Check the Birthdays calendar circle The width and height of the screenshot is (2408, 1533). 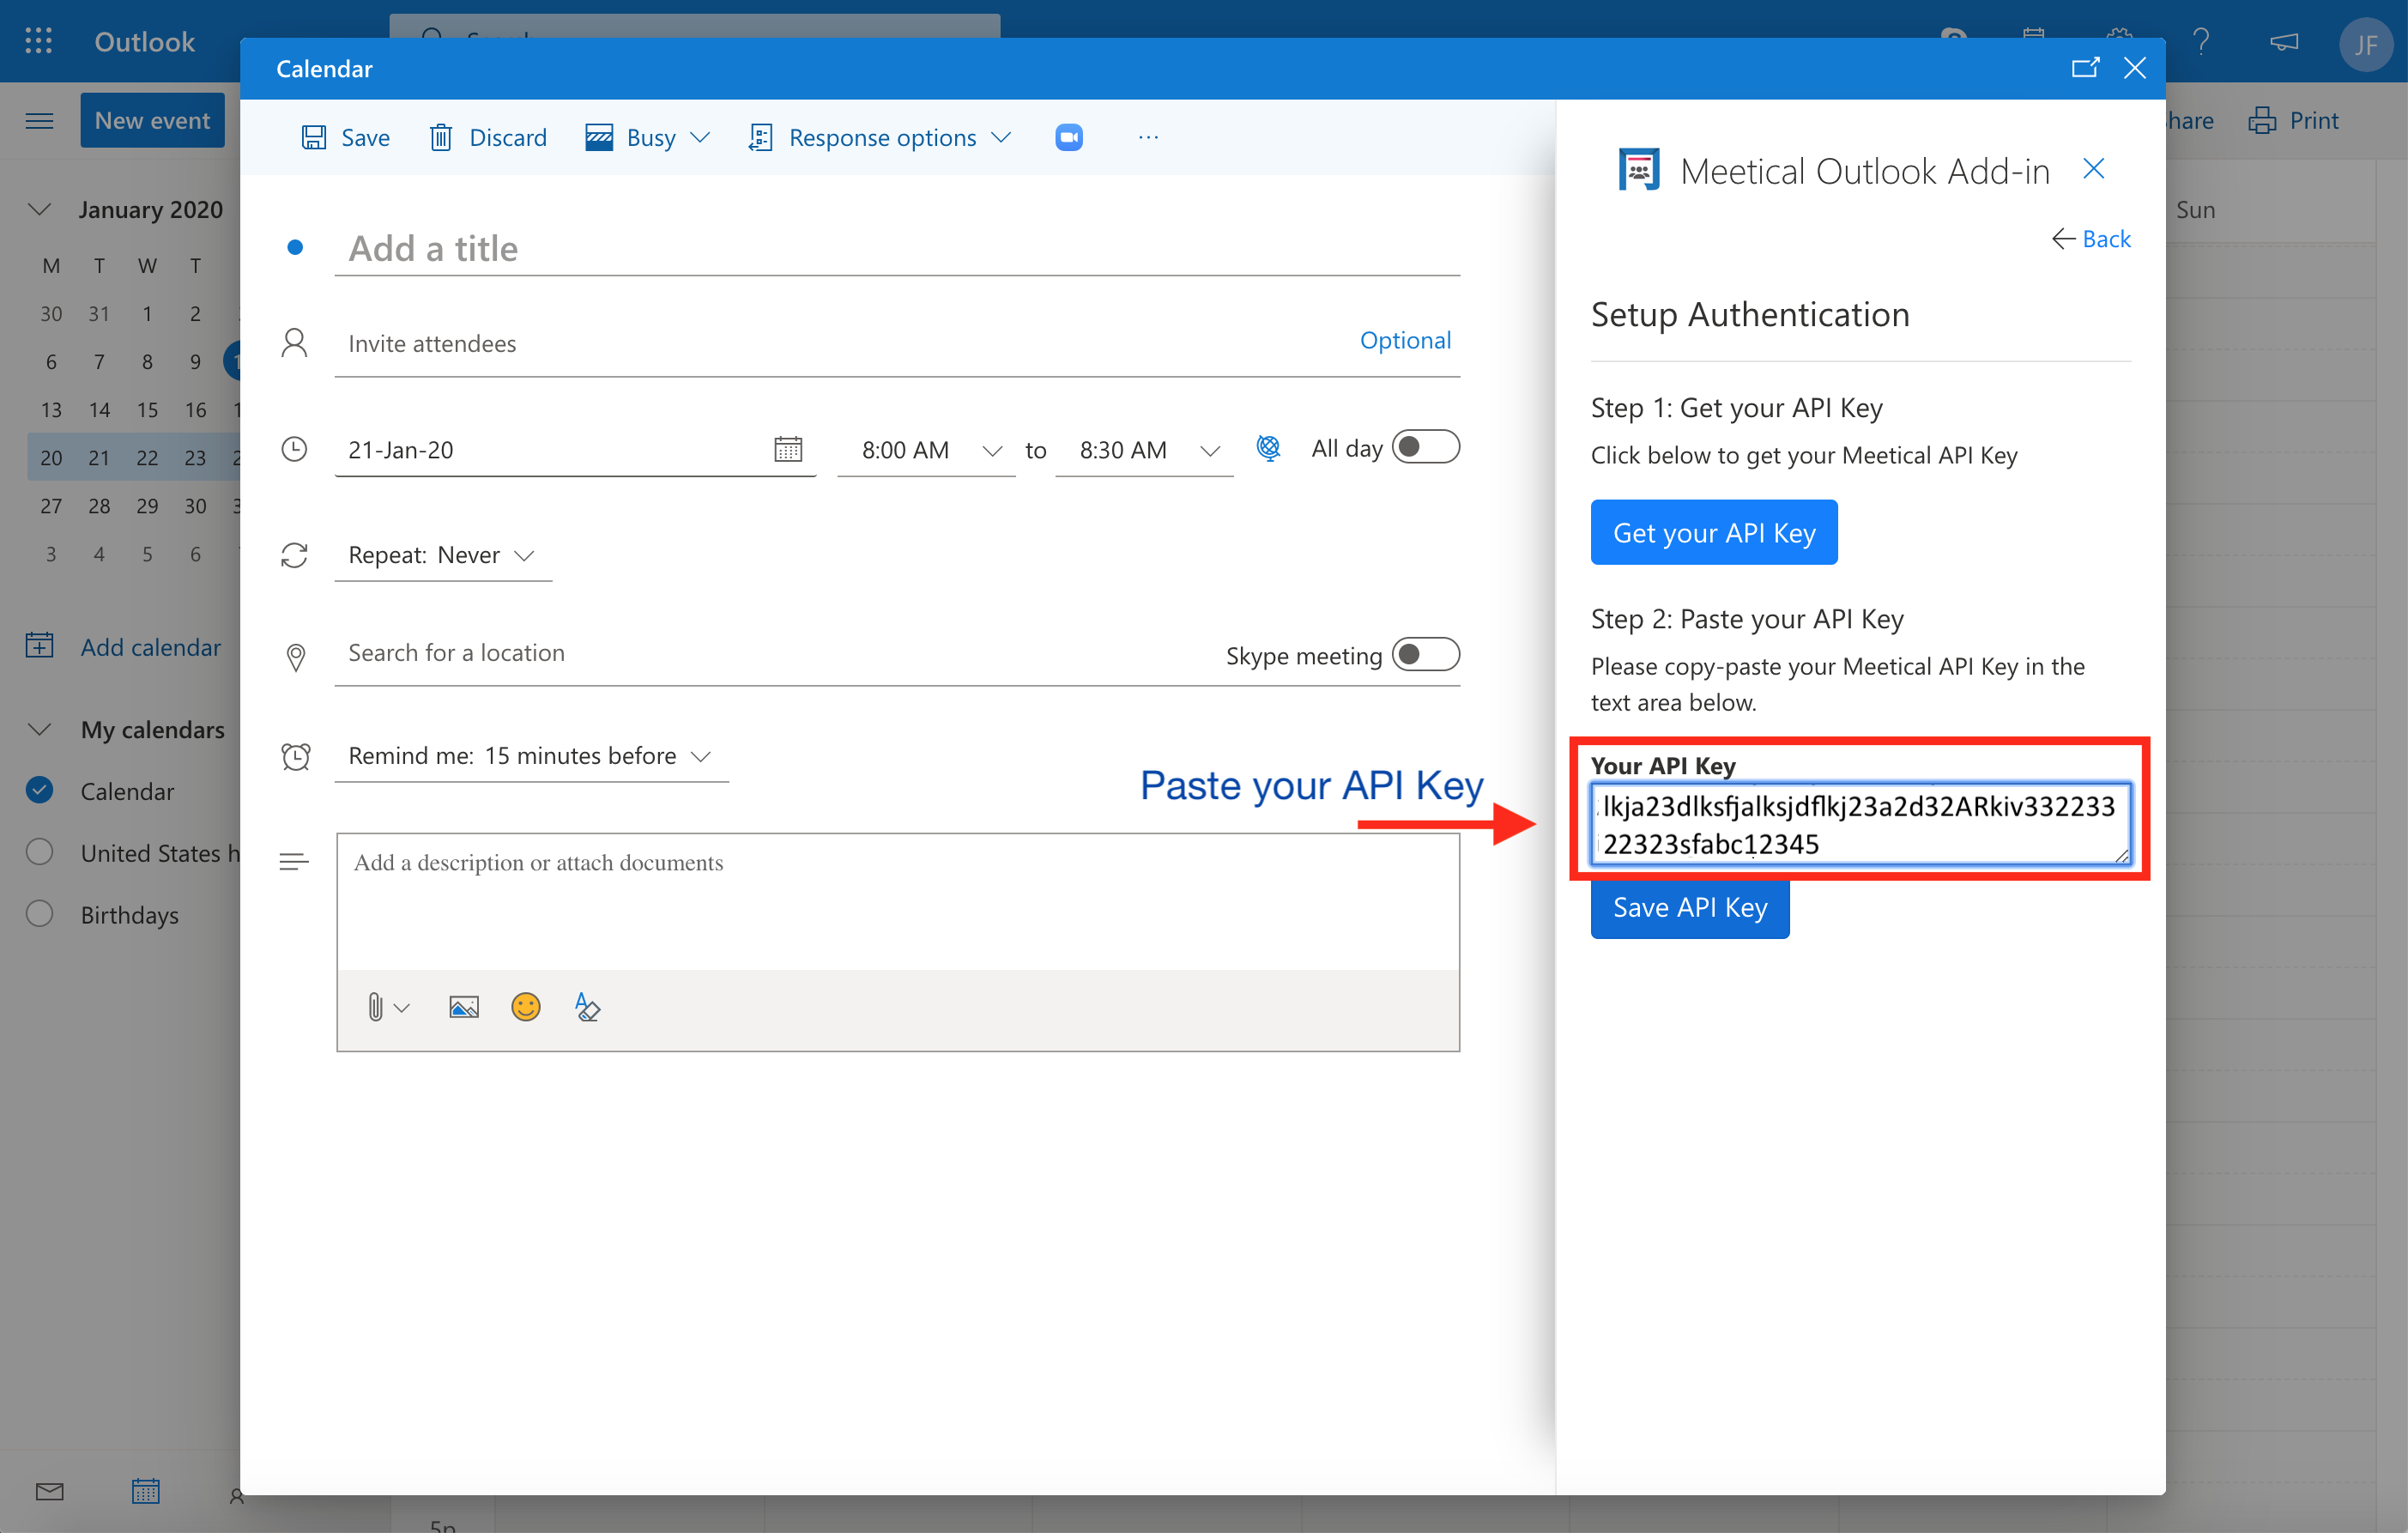39,914
